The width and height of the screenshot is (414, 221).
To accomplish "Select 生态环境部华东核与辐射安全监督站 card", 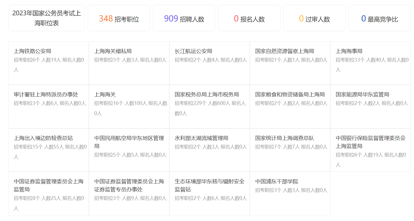I will [x=210, y=194].
